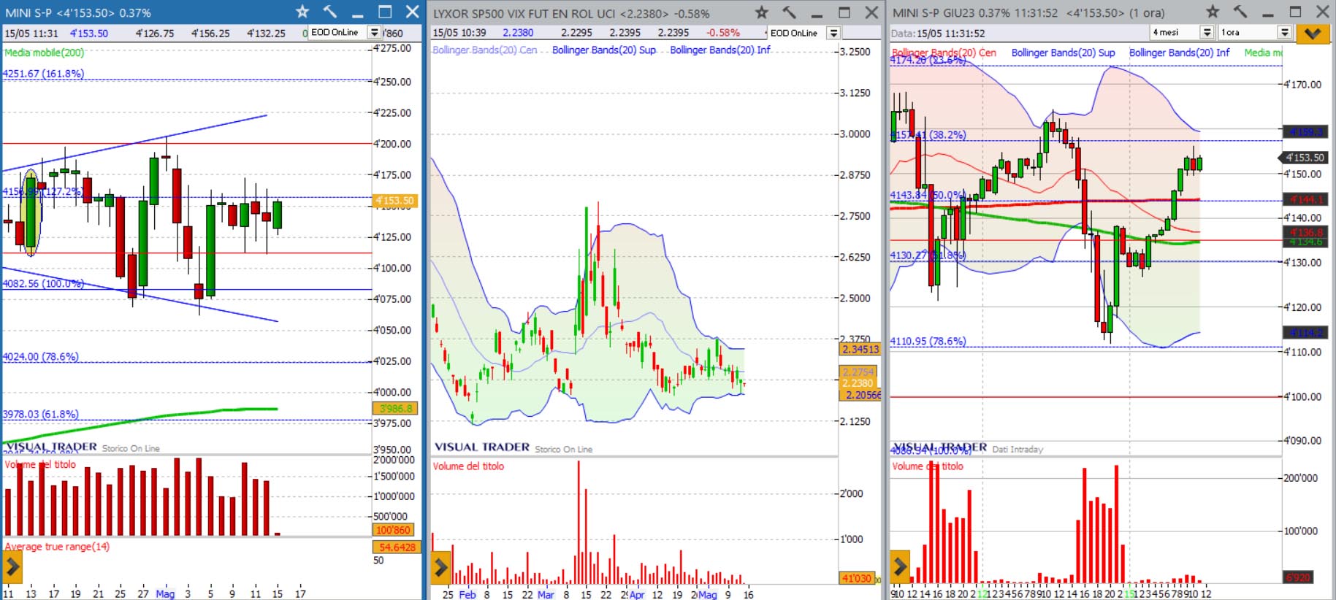Image resolution: width=1336 pixels, height=600 pixels.
Task: Click the 4024.00 (78.6%) Fibonacci level label
Action: pyautogui.click(x=40, y=357)
